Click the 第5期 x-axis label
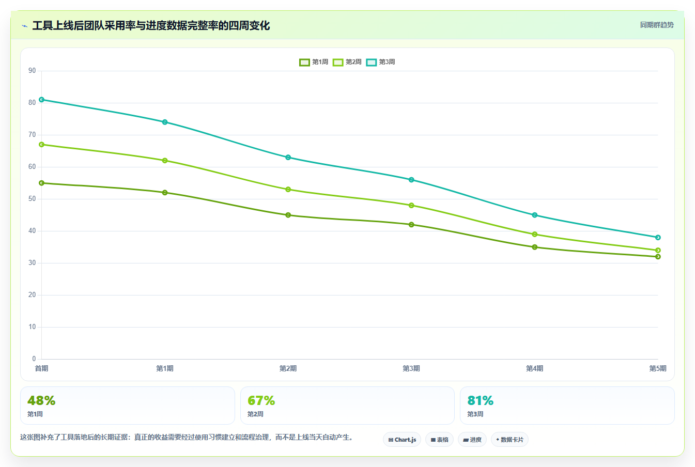This screenshot has width=695, height=467. 658,368
